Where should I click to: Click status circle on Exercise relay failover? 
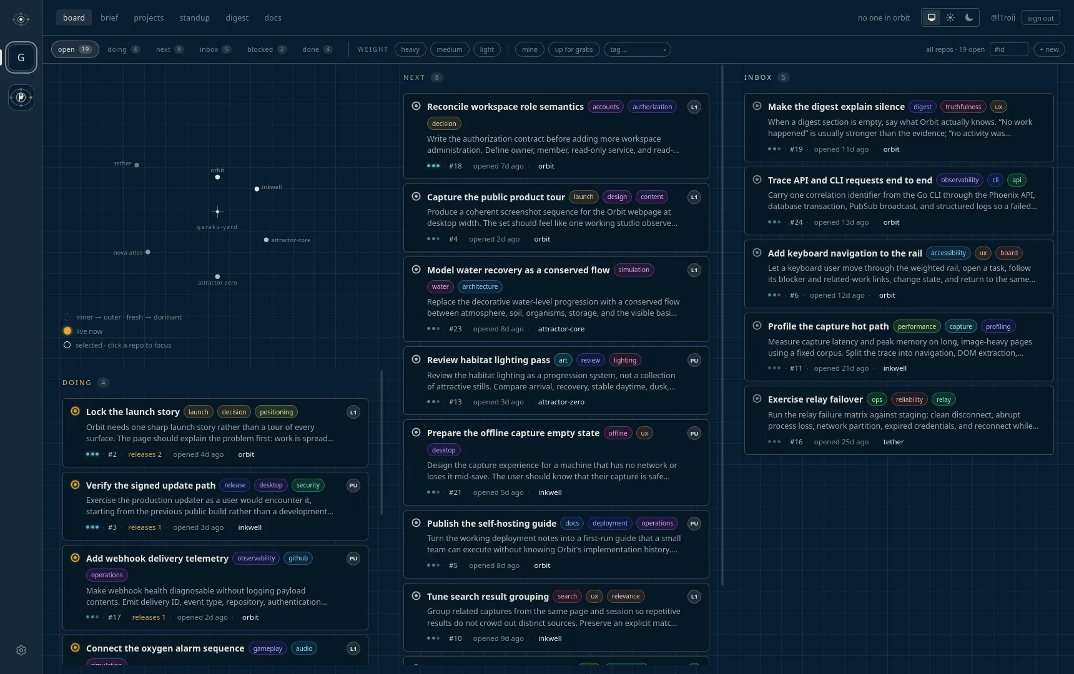point(757,399)
